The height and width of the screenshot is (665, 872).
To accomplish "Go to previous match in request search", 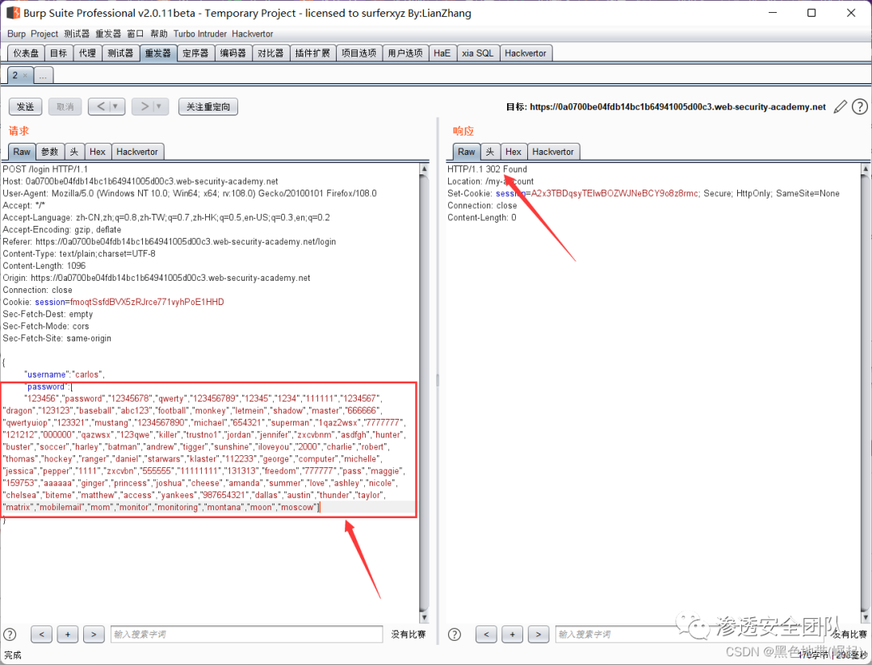I will click(42, 634).
